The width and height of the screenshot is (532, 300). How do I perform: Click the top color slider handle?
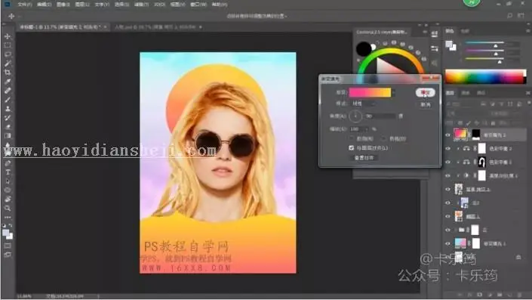[x=496, y=45]
